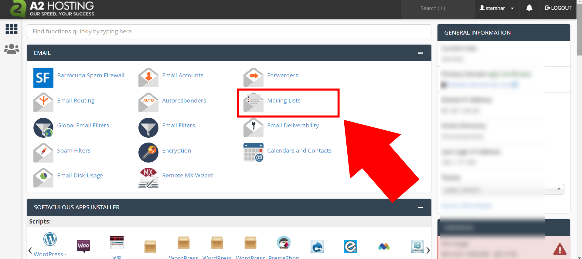The width and height of the screenshot is (582, 259).
Task: Open the Email Deliverability key icon
Action: tap(254, 128)
